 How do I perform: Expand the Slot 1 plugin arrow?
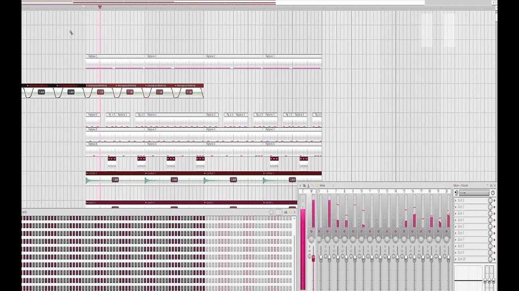456,200
